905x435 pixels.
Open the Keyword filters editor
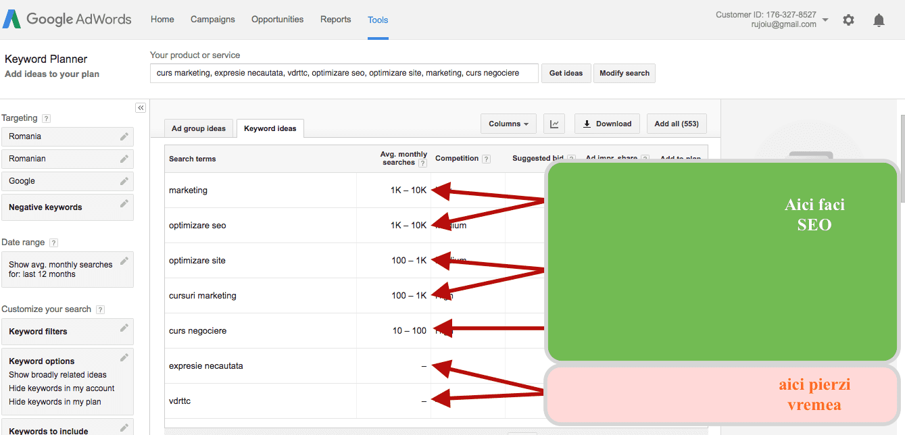coord(68,332)
